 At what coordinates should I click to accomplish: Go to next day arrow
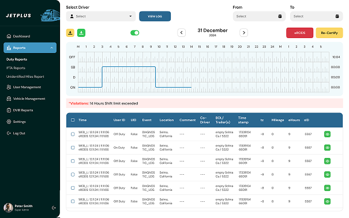point(243,33)
